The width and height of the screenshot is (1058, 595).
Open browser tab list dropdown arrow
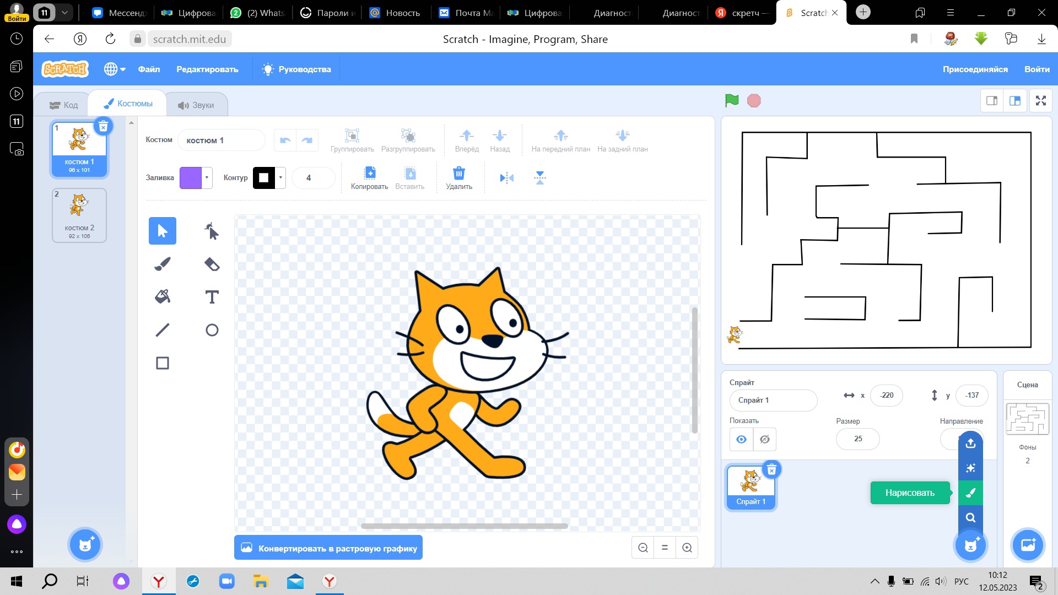click(x=64, y=12)
